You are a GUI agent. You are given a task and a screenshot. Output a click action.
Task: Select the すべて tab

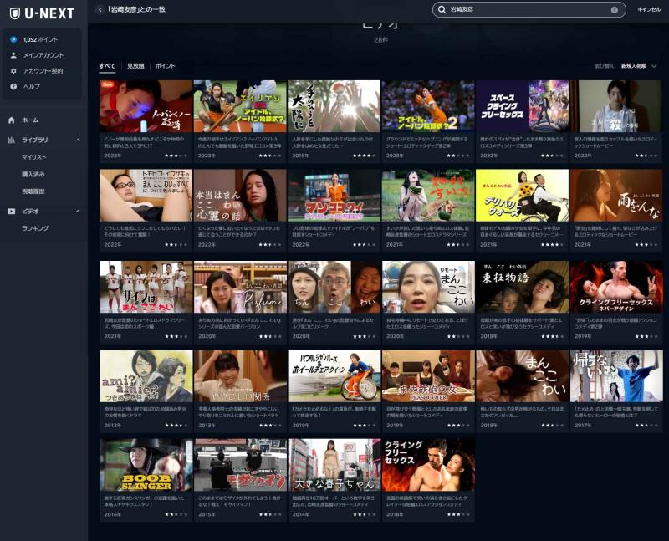[x=107, y=66]
